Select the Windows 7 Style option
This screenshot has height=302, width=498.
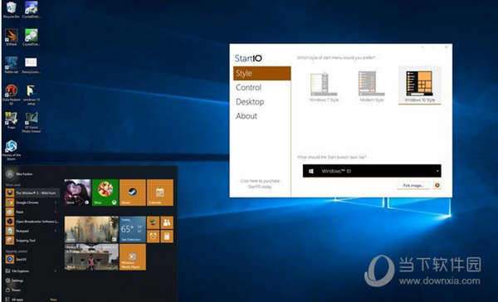pyautogui.click(x=324, y=86)
